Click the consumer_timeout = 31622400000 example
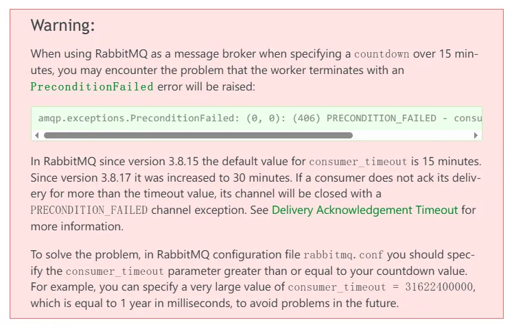 coord(380,287)
